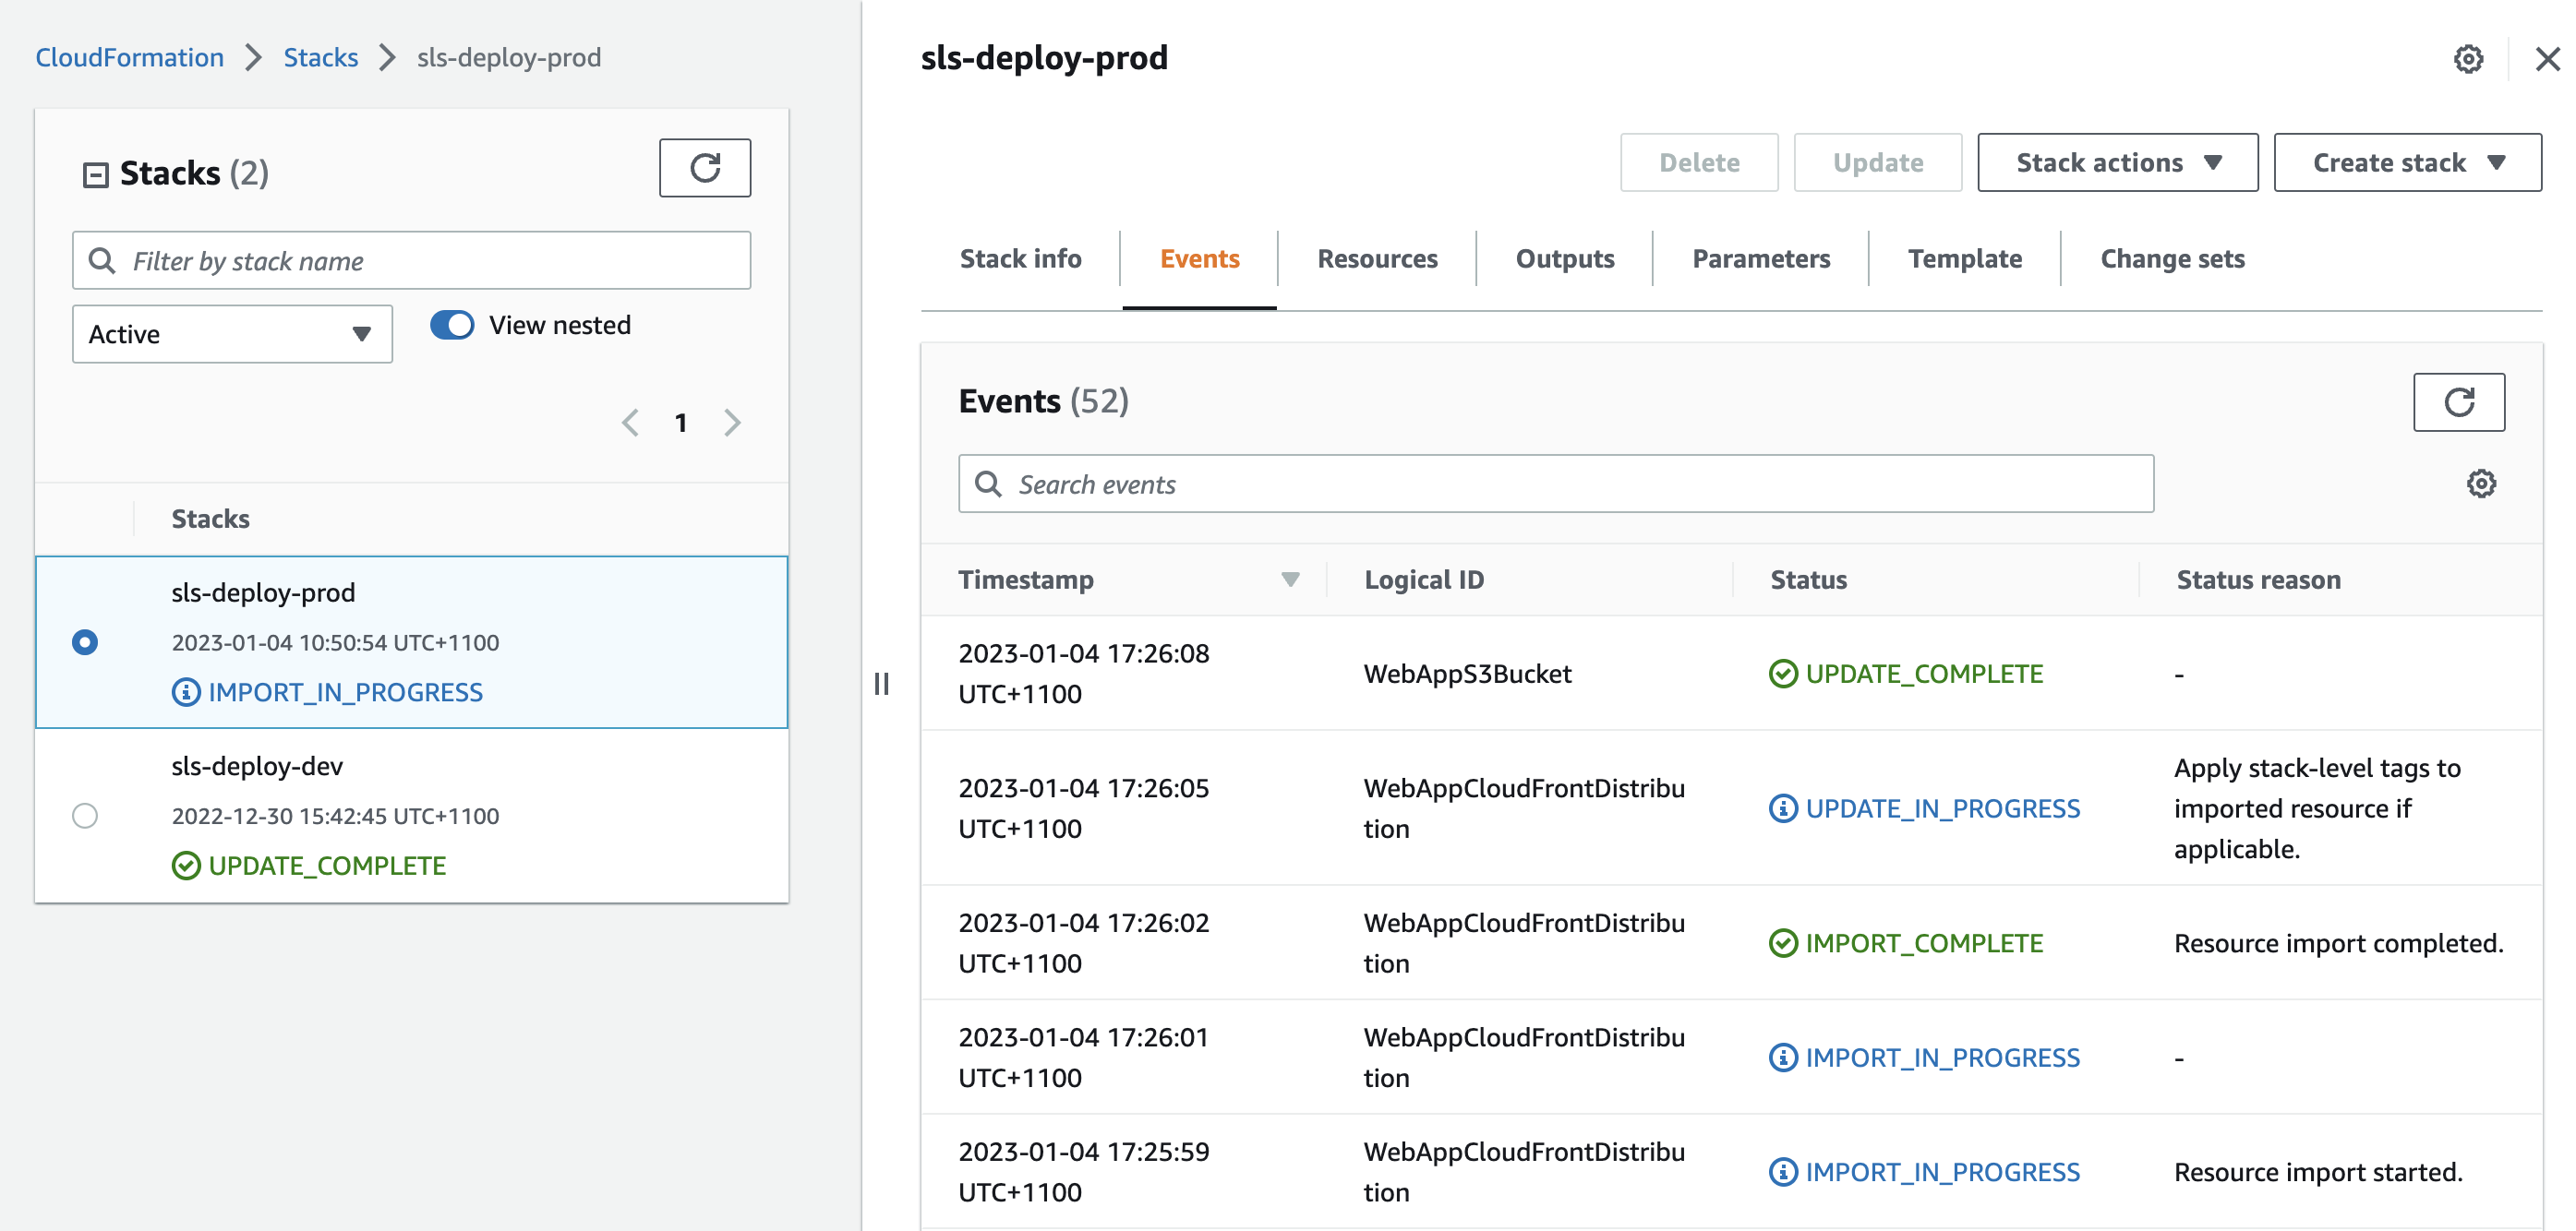This screenshot has width=2576, height=1231.
Task: Switch to the Events tab
Action: click(1199, 258)
